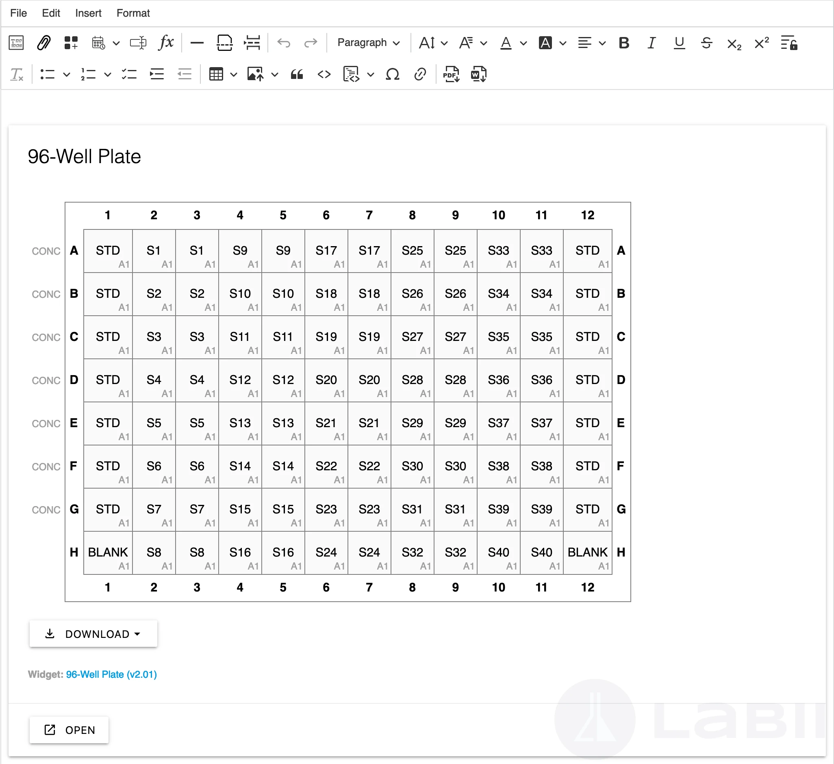Insert special character omega icon
This screenshot has width=834, height=764.
[392, 74]
